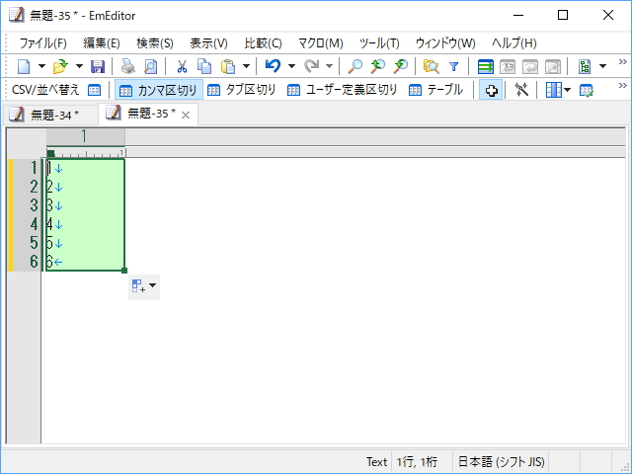Click the Text configuration in the status bar

(x=376, y=462)
